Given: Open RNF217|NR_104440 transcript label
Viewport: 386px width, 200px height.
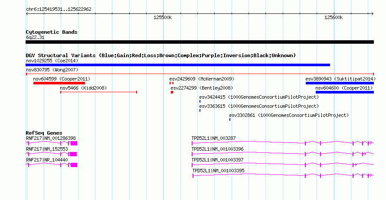Looking at the screenshot, I should pyautogui.click(x=47, y=160).
